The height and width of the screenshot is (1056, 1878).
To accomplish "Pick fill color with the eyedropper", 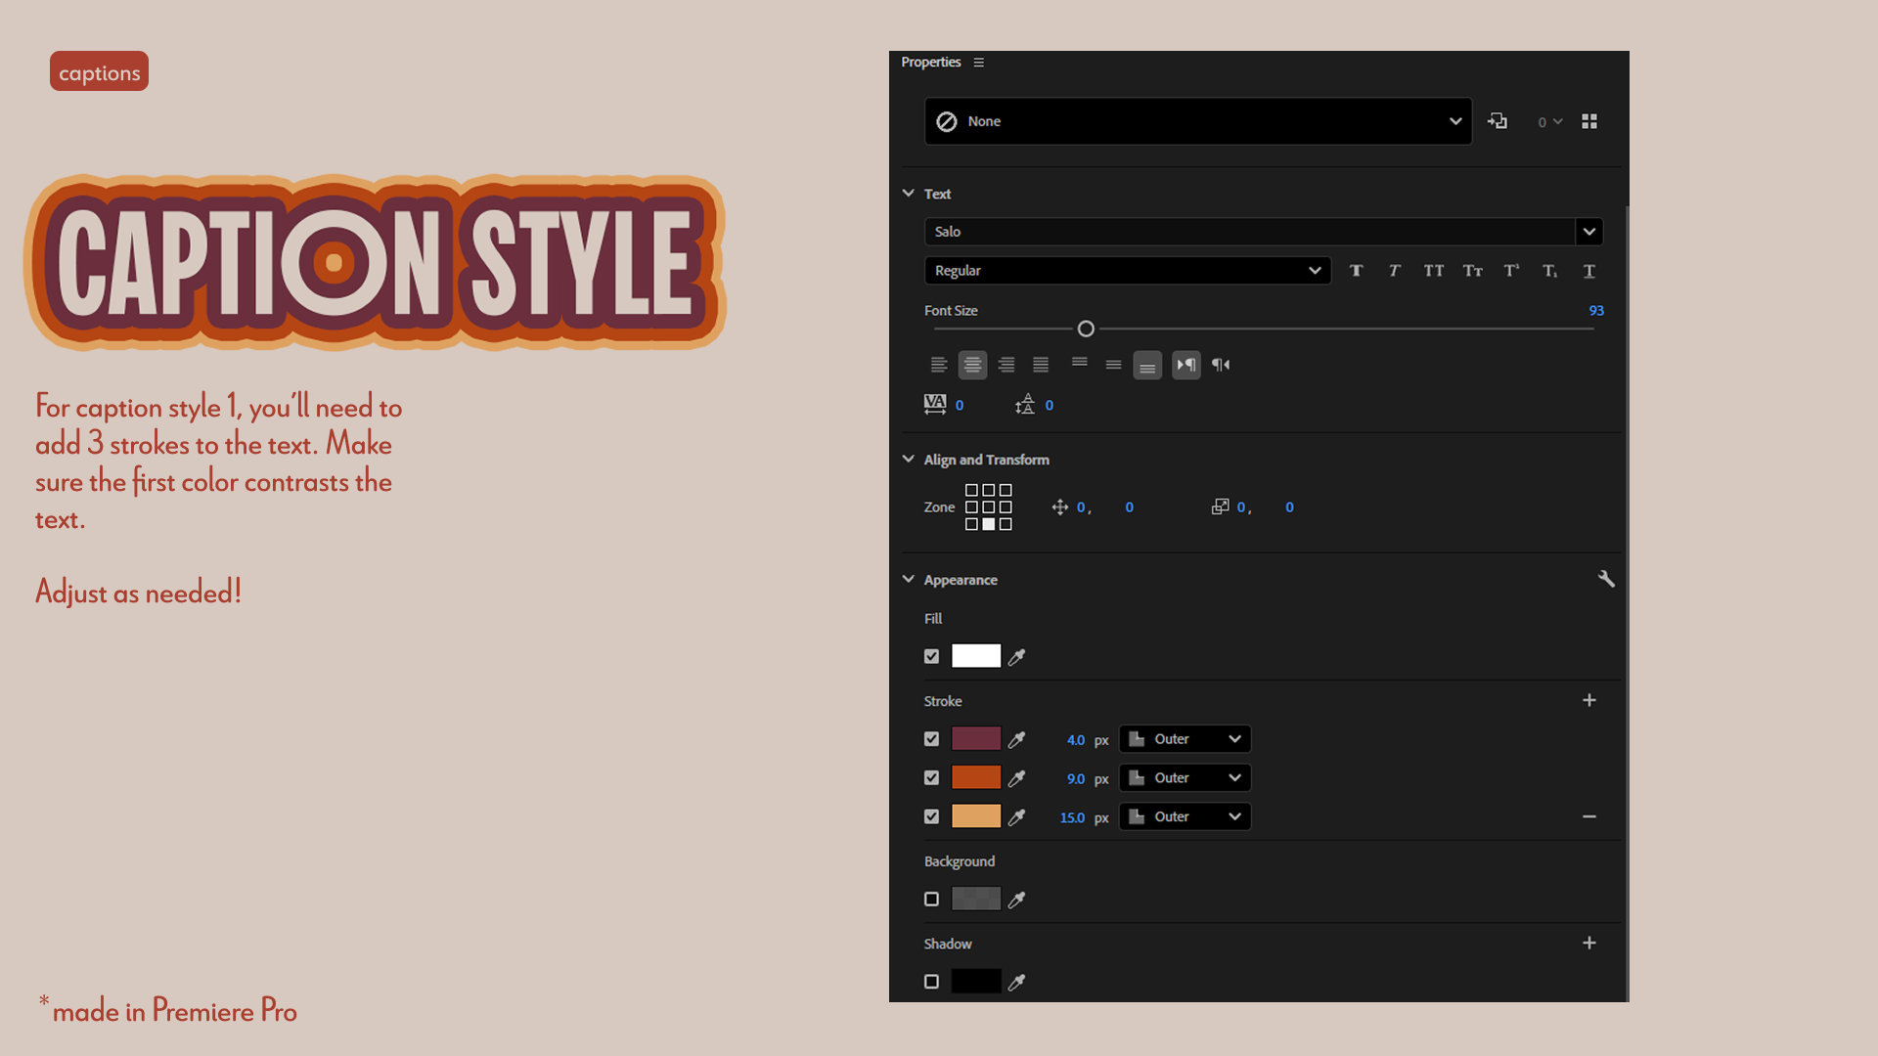I will click(1017, 657).
